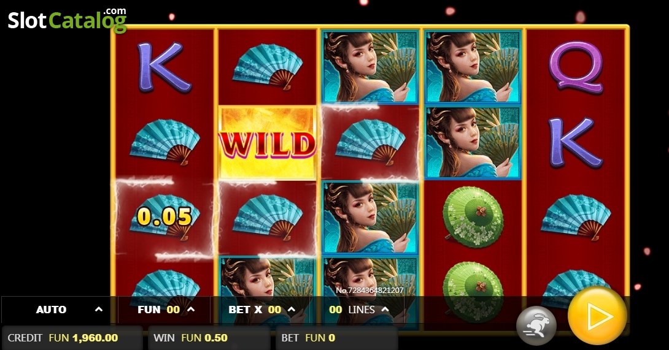This screenshot has height=350, width=669.
Task: Select the lady portrait at the top of the fourth reel
Action: point(473,67)
